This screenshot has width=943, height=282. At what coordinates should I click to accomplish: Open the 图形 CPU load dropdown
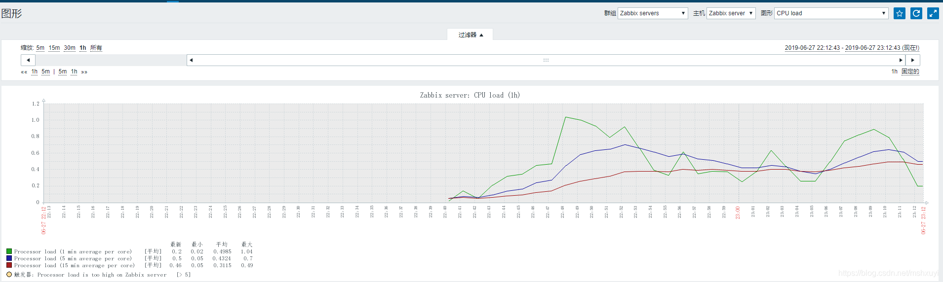point(831,13)
